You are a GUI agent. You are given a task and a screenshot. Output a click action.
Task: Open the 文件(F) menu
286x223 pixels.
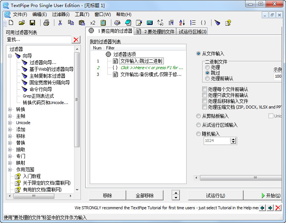point(20,14)
